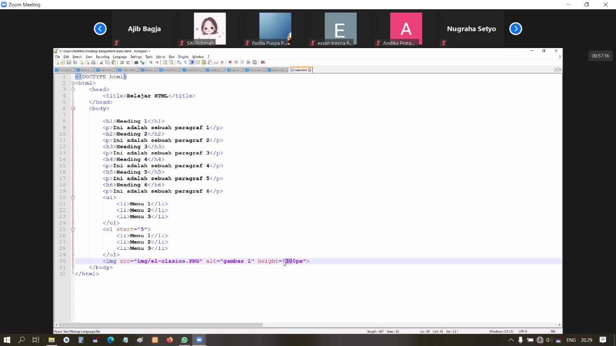The image size is (616, 346).
Task: Collapse the ol fold on line 25
Action: tap(73, 229)
